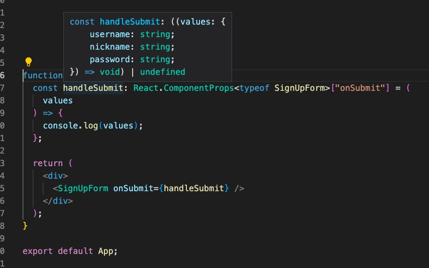Image resolution: width=429 pixels, height=268 pixels.
Task: Click the "onSubmit" string index
Action: (x=360, y=88)
